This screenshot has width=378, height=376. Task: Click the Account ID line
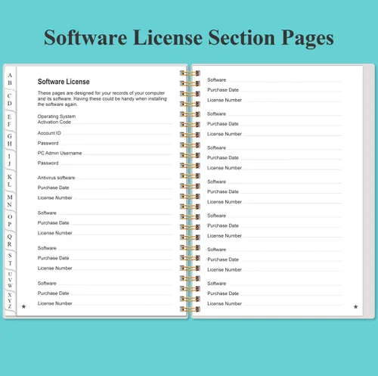point(105,133)
